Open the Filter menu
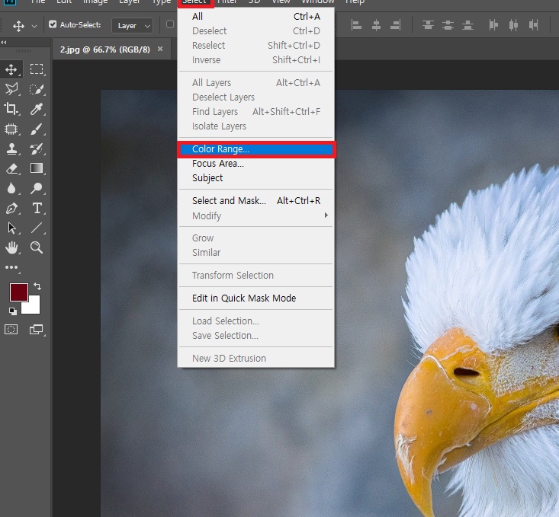Image resolution: width=559 pixels, height=517 pixels. [227, 2]
